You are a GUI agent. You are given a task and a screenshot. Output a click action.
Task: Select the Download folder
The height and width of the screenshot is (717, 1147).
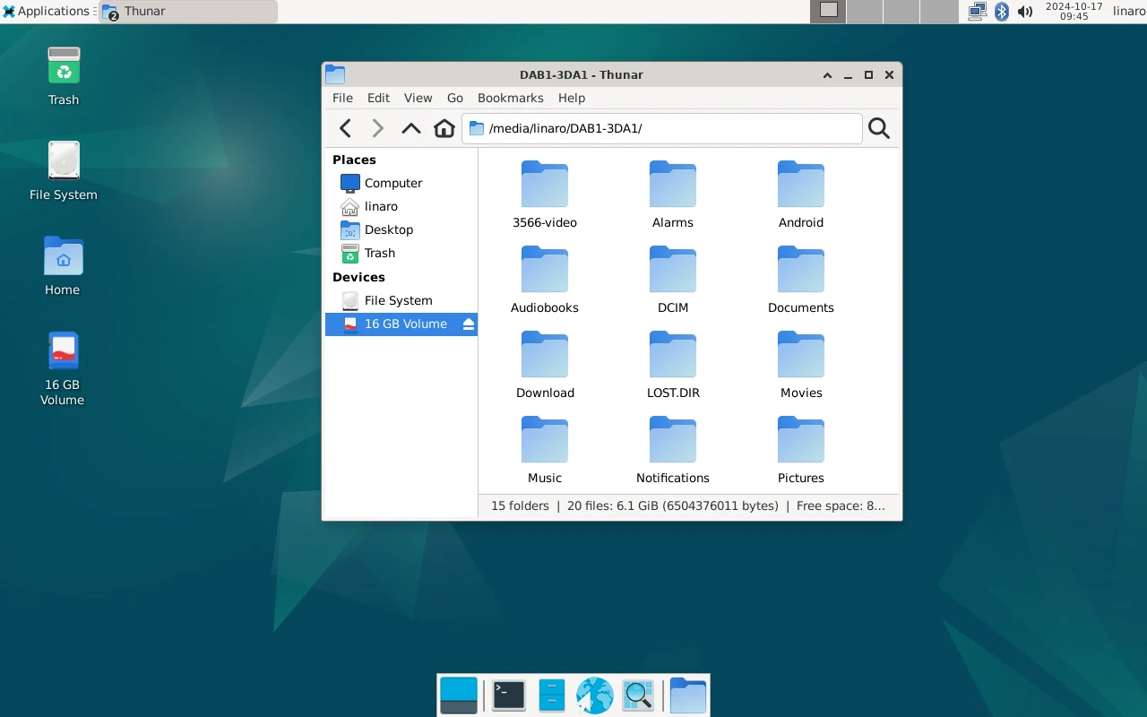[x=545, y=366]
